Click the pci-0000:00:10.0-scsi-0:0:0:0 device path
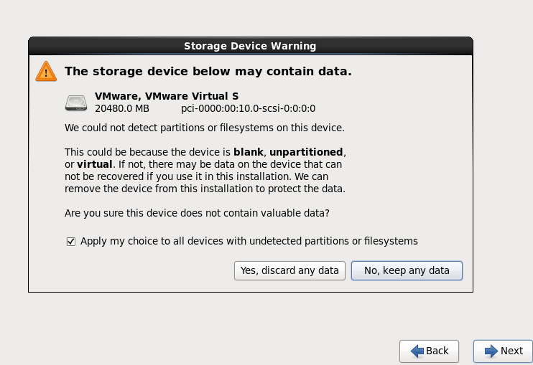The image size is (533, 365). 248,108
